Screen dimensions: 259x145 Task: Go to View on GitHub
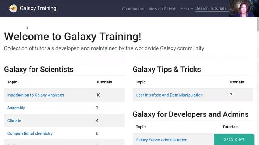[x=162, y=9]
